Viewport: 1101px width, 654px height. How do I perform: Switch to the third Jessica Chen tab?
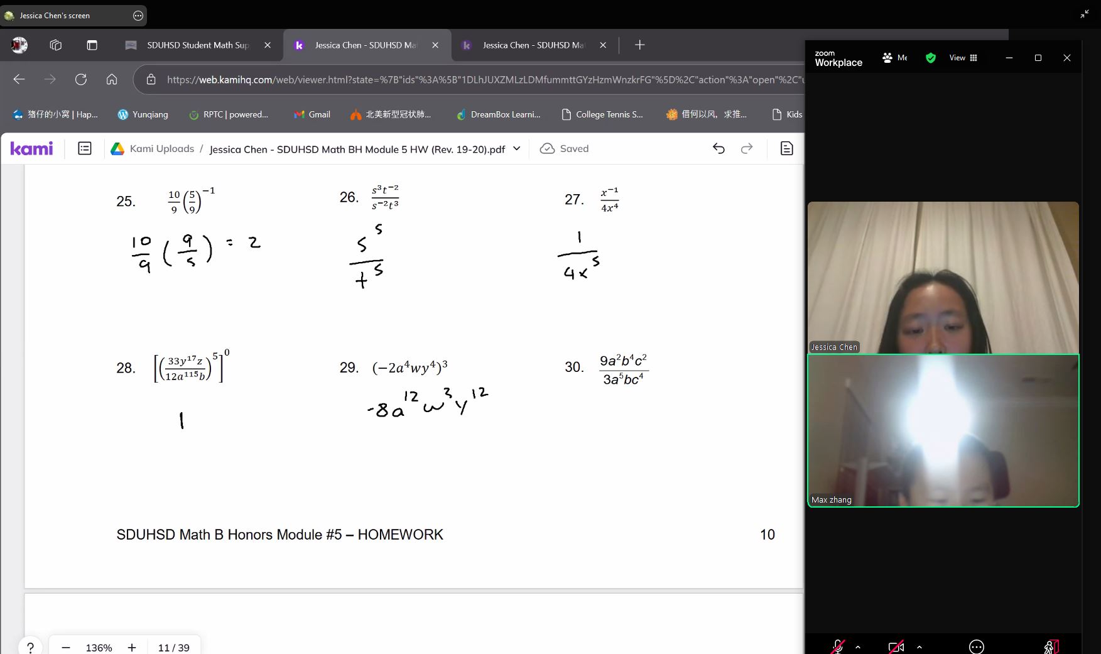tap(534, 45)
